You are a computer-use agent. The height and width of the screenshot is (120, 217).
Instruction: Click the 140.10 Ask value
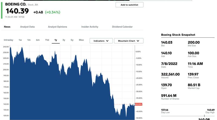(x=166, y=53)
